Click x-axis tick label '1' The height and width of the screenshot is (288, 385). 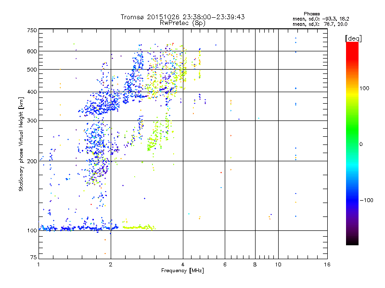click(x=38, y=264)
